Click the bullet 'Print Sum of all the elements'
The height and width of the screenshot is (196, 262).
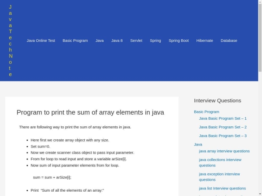pyautogui.click(x=67, y=190)
